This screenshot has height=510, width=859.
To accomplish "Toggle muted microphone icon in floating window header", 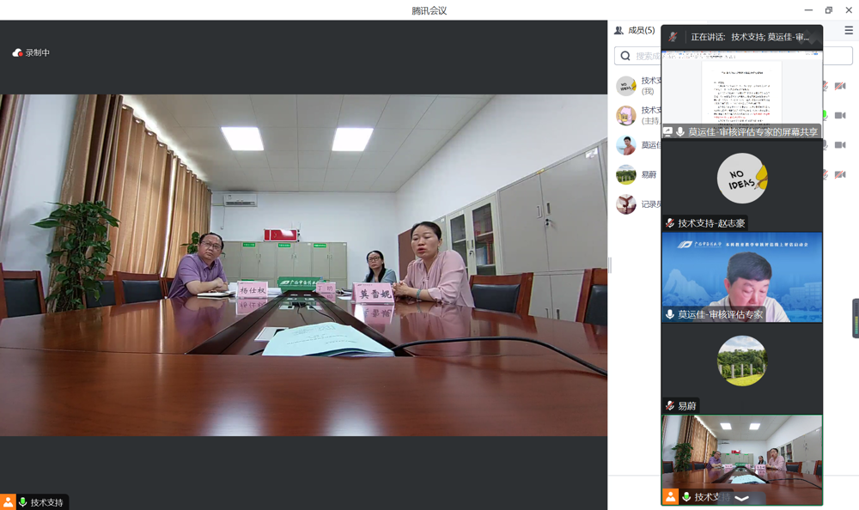I will point(673,37).
